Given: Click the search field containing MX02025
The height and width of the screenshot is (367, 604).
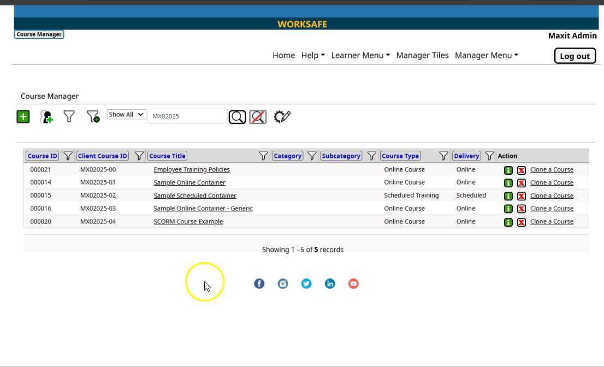Looking at the screenshot, I should pyautogui.click(x=187, y=116).
